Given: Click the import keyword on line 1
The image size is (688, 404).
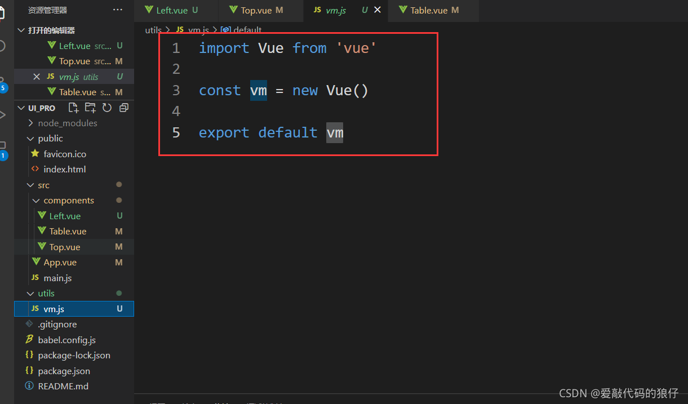Looking at the screenshot, I should pyautogui.click(x=224, y=48).
